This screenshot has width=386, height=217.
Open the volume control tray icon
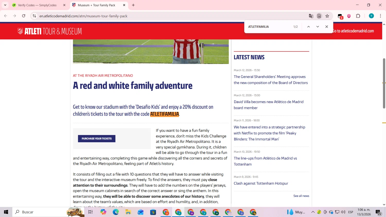pos(343,212)
